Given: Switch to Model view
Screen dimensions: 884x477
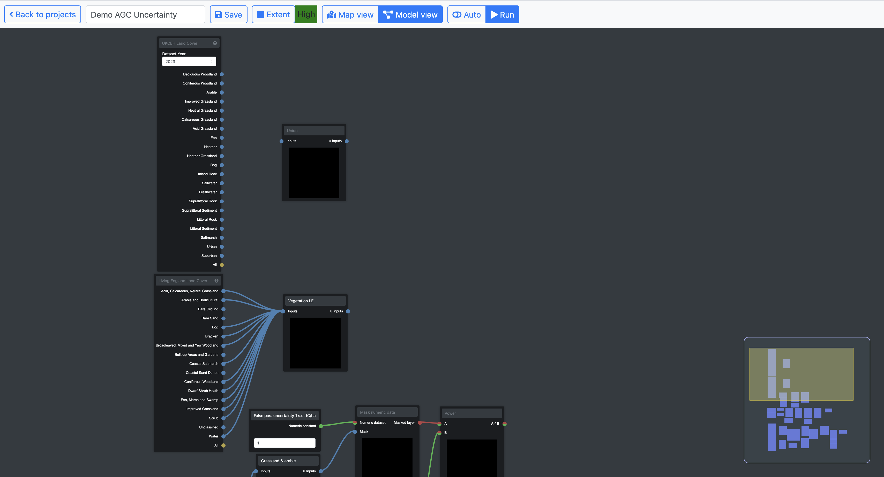Looking at the screenshot, I should 410,15.
